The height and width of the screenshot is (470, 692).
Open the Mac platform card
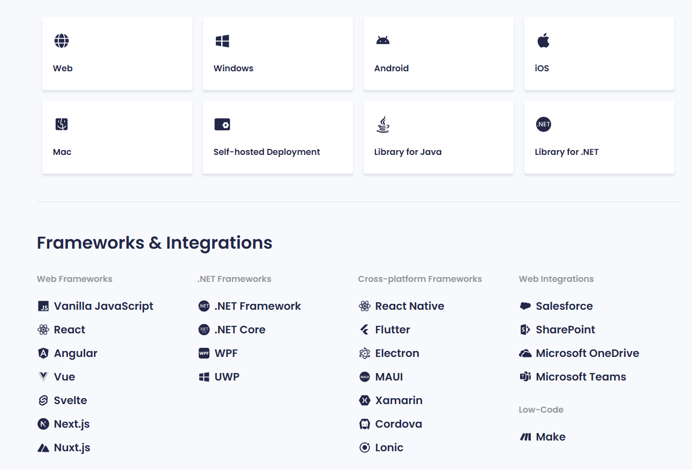pos(117,137)
